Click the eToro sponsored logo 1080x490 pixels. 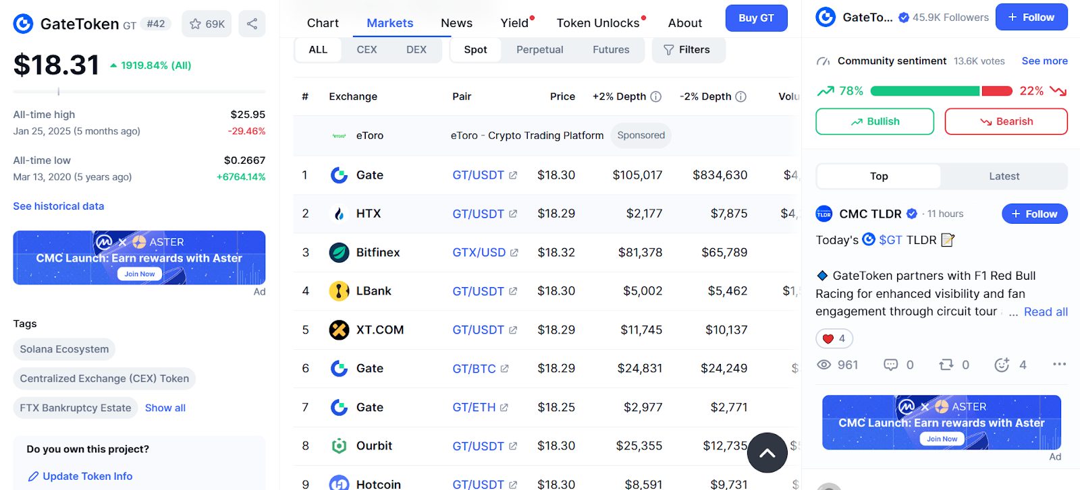coord(339,135)
